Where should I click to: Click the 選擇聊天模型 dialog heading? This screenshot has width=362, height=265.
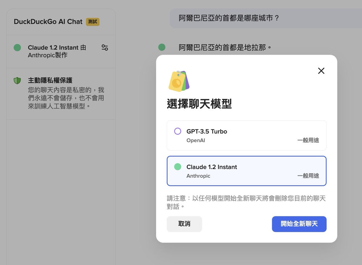point(199,104)
